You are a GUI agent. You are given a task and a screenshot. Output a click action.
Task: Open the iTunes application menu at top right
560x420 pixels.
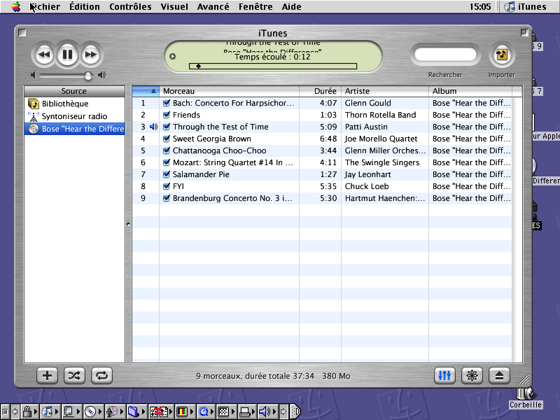(x=525, y=6)
